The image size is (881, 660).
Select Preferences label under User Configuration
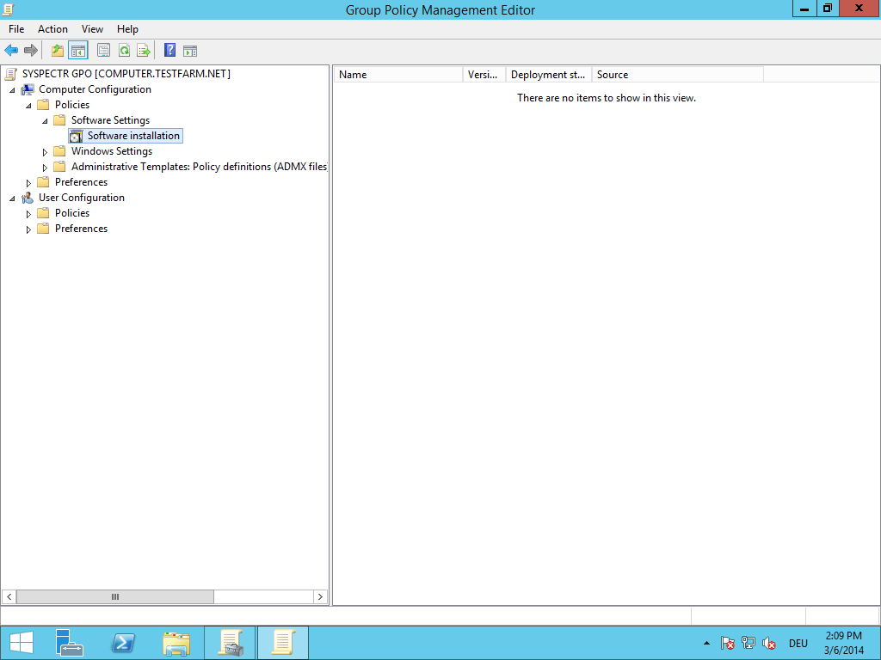click(x=82, y=229)
